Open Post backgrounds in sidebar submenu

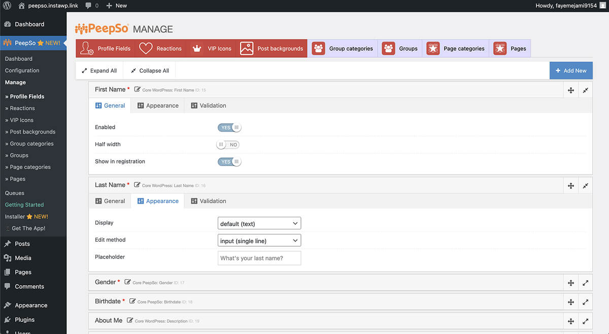[30, 131]
